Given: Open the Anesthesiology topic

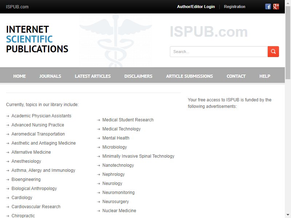Looking at the screenshot, I should (x=26, y=161).
